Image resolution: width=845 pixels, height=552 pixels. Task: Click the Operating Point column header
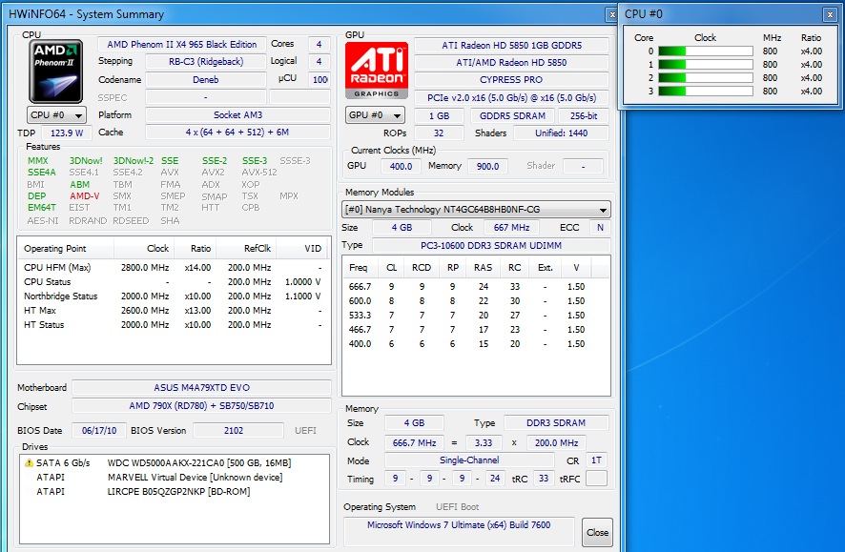click(x=66, y=248)
